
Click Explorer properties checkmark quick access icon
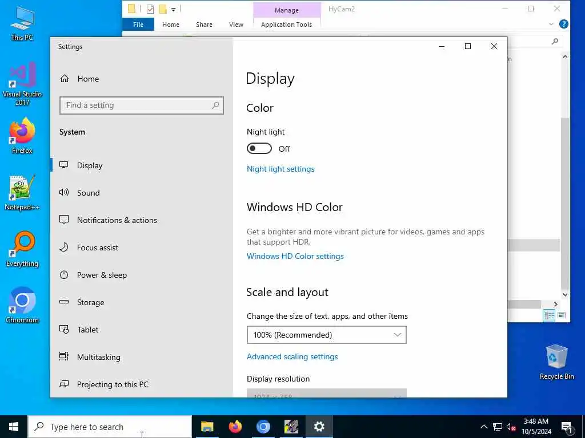(150, 9)
